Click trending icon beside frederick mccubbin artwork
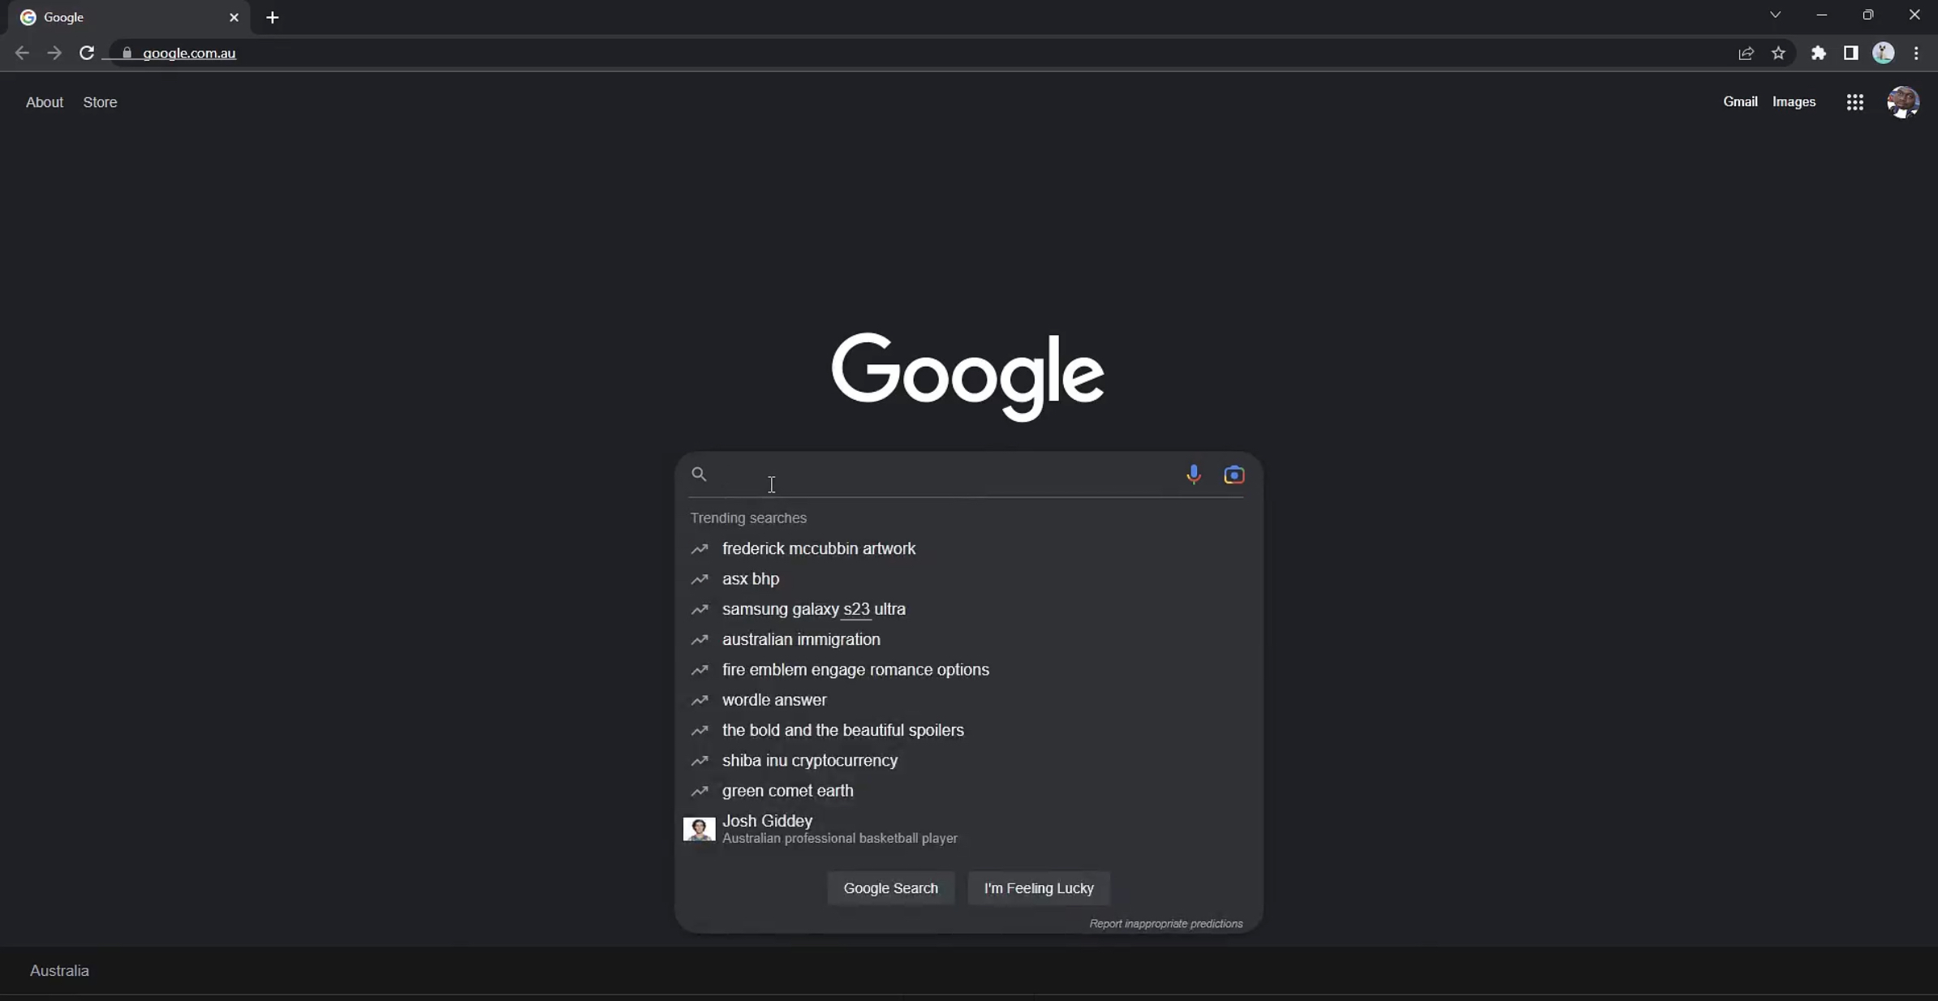 (699, 549)
